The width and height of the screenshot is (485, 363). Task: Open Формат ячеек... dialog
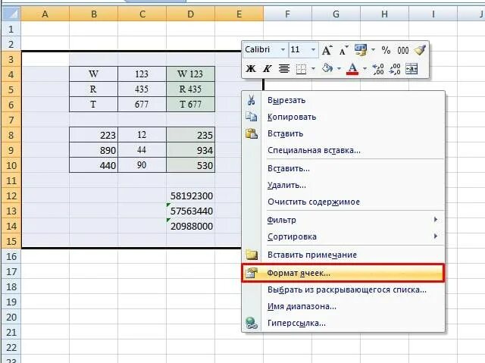point(343,273)
